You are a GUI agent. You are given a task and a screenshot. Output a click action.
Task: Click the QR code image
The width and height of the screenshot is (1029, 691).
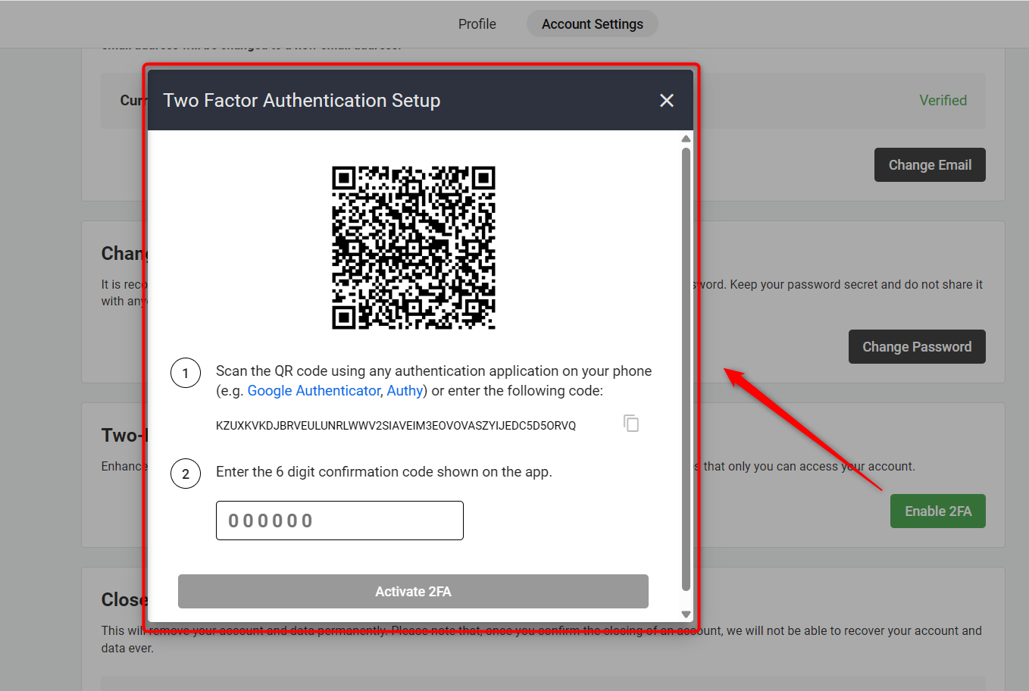click(414, 248)
